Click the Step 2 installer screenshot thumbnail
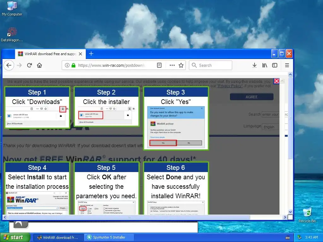Image resolution: width=323 pixels, height=242 pixels. coord(107,116)
